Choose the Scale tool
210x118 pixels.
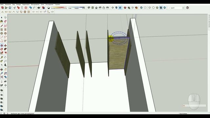point(2,53)
